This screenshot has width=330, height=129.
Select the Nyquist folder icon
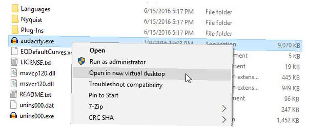[x=15, y=20]
